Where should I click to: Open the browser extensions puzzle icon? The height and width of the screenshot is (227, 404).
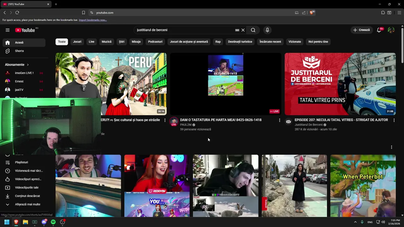[x=383, y=13]
